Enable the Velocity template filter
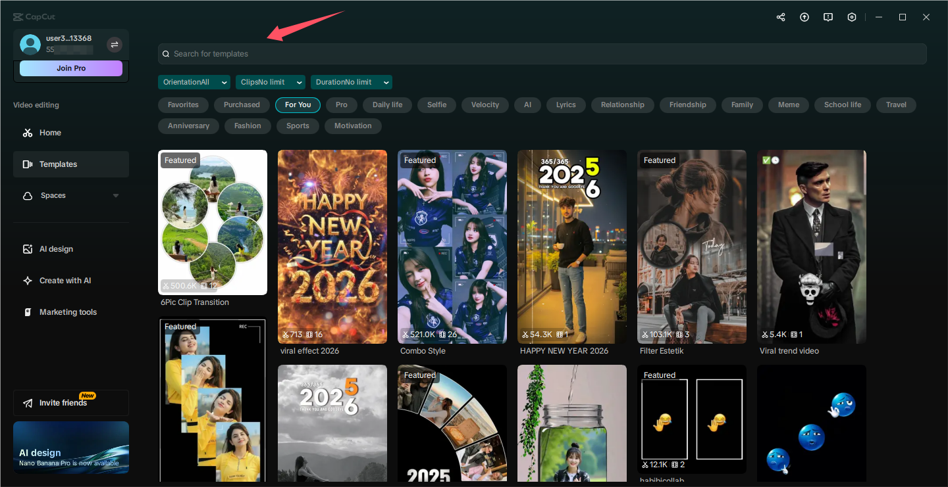Screen dimensions: 948x487 coord(485,104)
